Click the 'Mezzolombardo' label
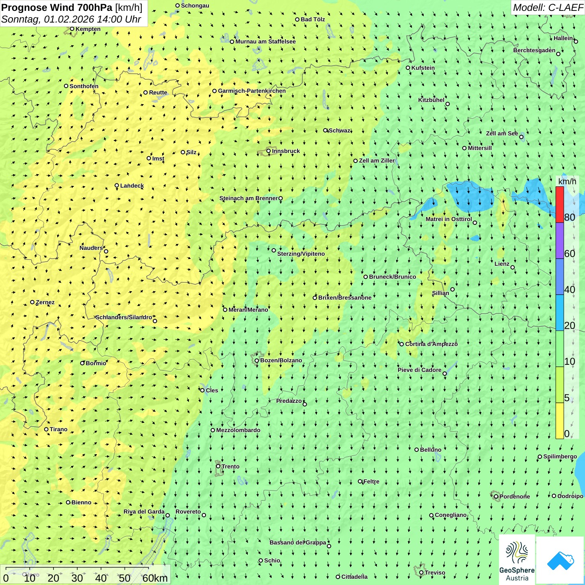Image resolution: width=585 pixels, height=585 pixels. [x=238, y=430]
